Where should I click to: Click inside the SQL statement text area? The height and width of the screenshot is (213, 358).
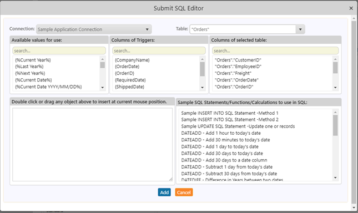point(93,145)
